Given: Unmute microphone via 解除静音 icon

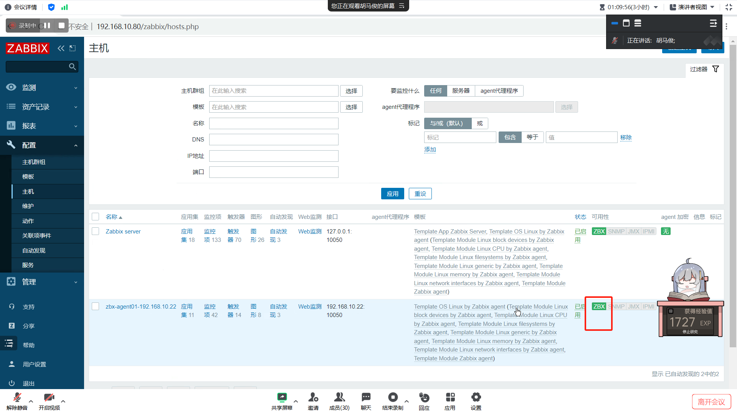Looking at the screenshot, I should [x=17, y=398].
